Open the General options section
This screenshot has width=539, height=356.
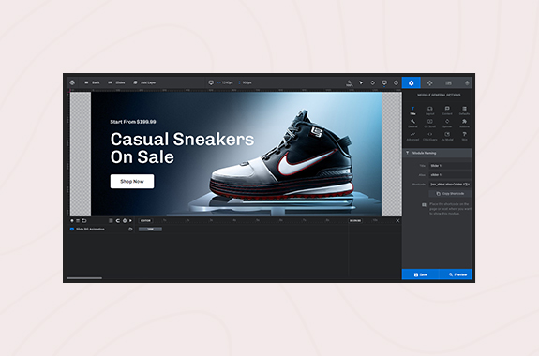pos(412,124)
